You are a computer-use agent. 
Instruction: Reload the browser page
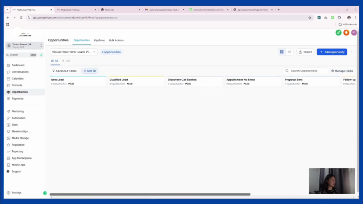click(x=21, y=17)
